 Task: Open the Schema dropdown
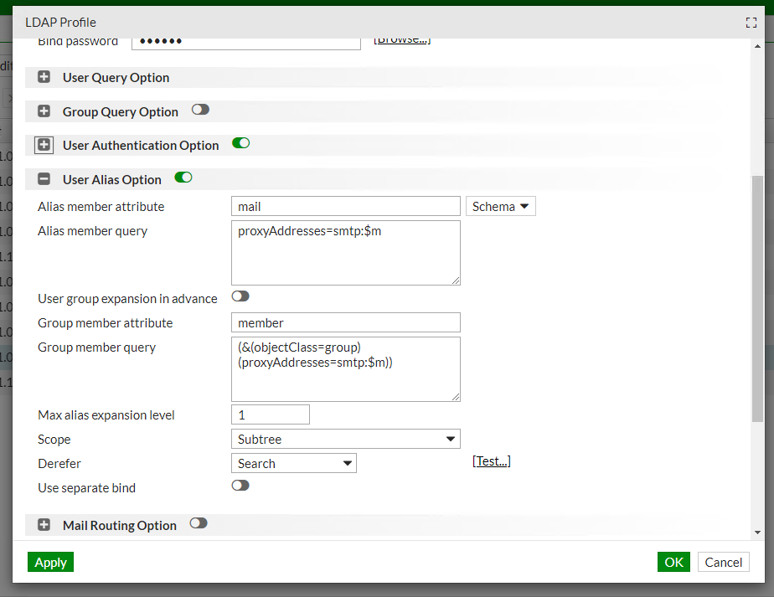tap(500, 206)
